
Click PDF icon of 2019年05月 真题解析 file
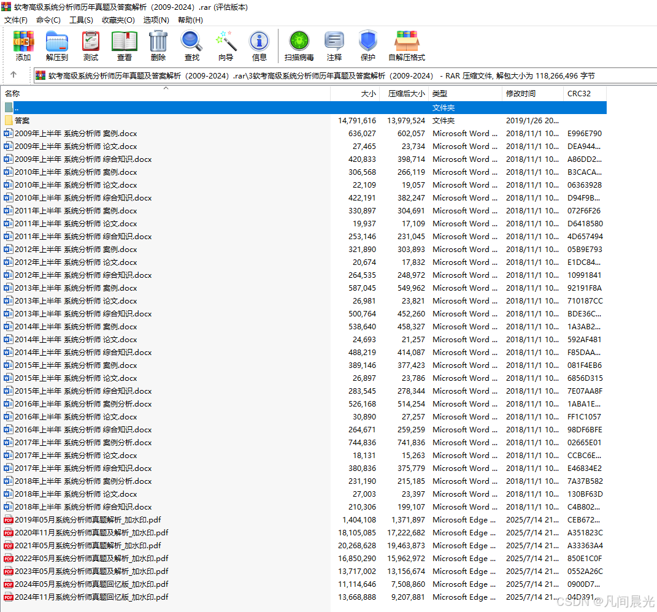[9, 520]
